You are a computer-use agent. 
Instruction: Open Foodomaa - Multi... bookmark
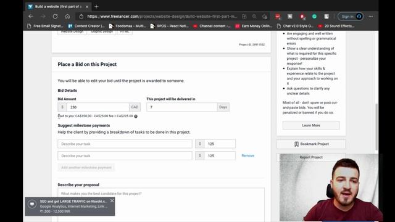(127, 26)
